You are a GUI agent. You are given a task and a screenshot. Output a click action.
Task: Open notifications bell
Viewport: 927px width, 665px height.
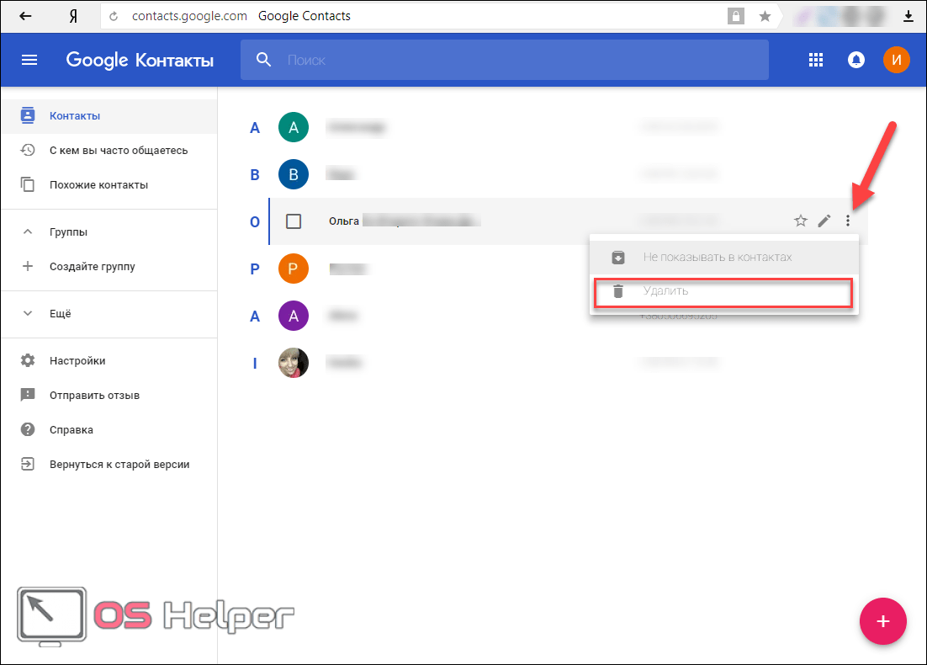point(856,60)
